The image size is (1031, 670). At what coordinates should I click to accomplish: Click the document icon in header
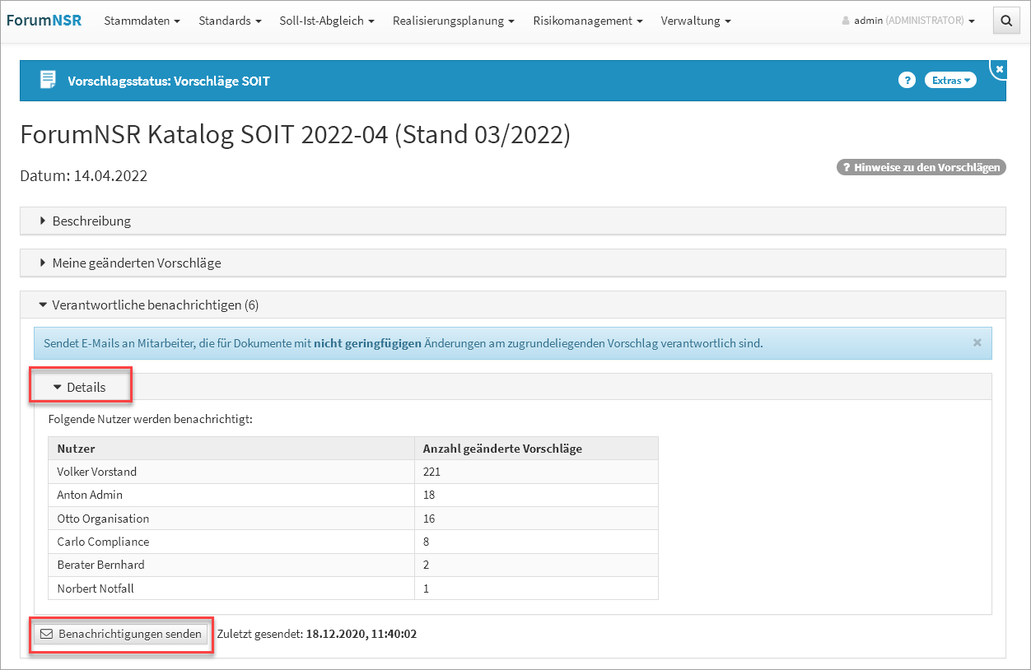tap(49, 80)
